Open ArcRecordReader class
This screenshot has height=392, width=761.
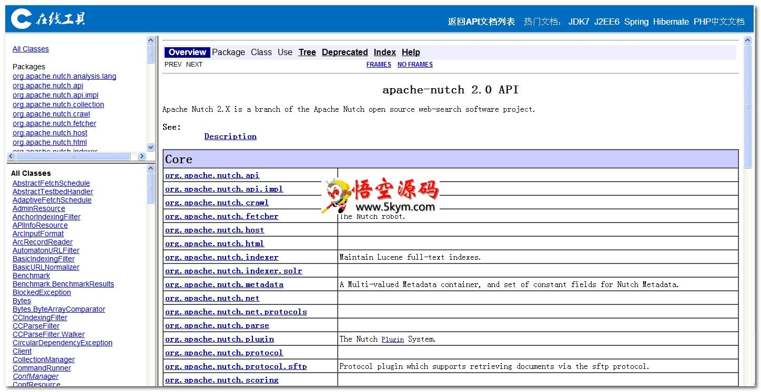43,242
